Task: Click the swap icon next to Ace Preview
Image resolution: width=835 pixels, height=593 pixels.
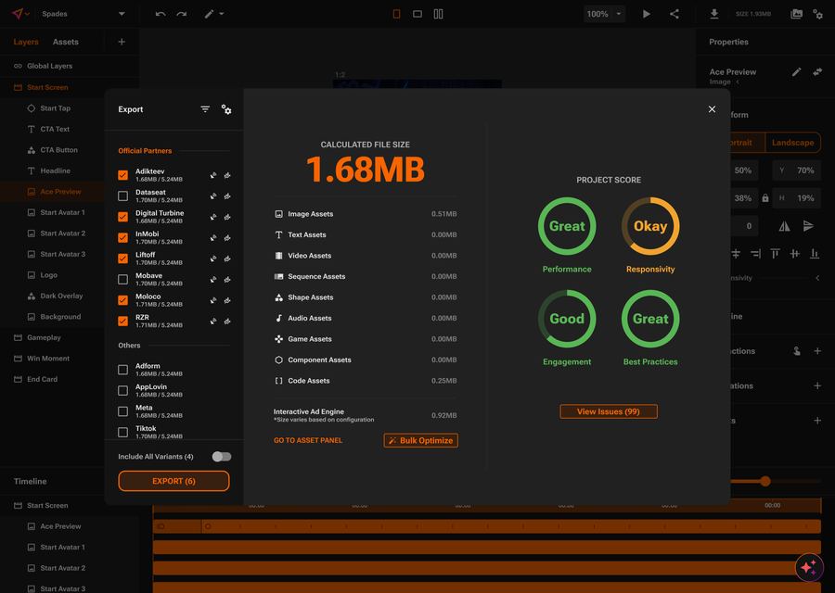Action: click(x=817, y=71)
